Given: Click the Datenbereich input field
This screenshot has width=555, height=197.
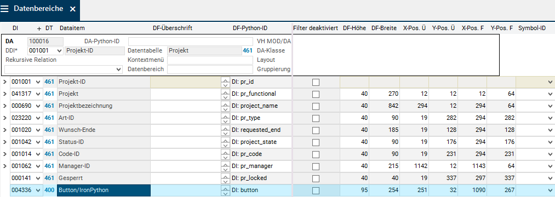Looking at the screenshot, I should tap(210, 69).
